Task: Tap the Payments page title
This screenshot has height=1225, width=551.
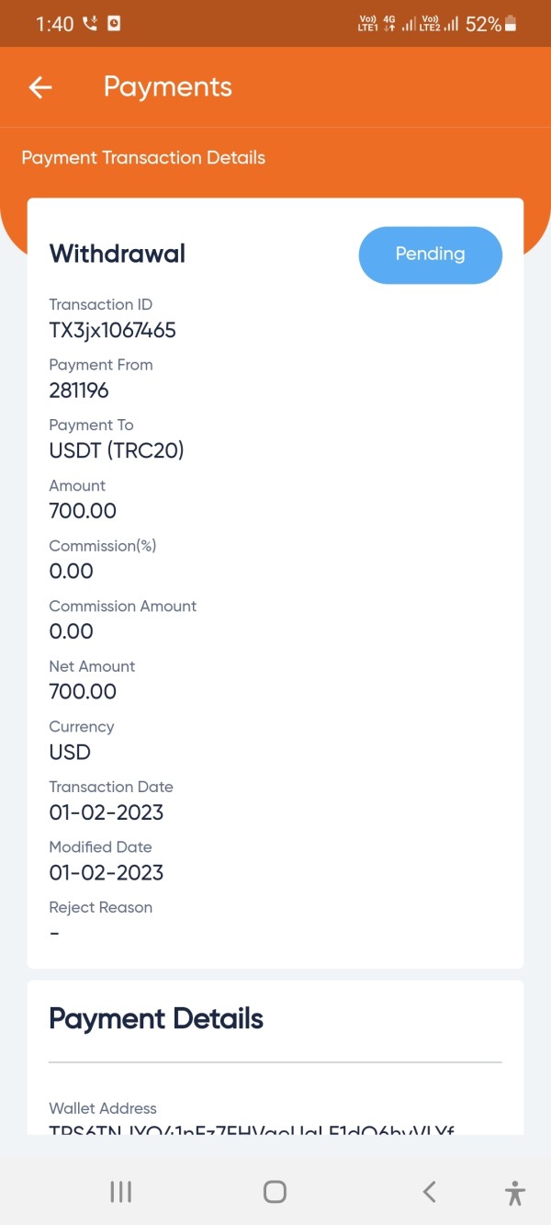Action: click(167, 87)
